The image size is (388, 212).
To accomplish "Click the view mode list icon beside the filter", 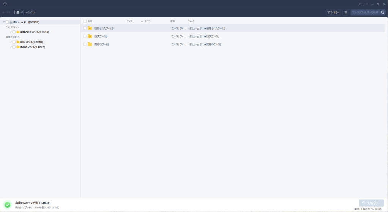I will (x=345, y=13).
